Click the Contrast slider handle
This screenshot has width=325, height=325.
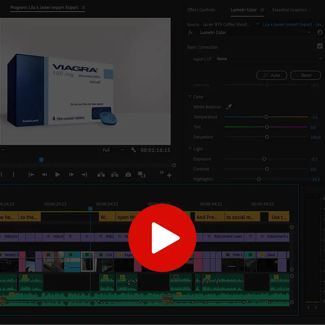(267, 169)
